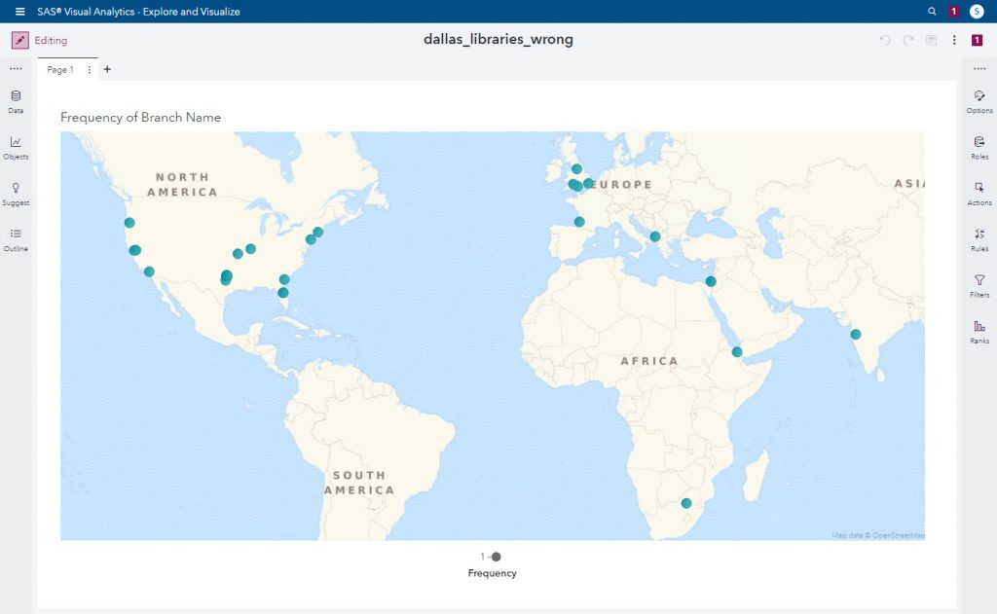The width and height of the screenshot is (997, 614).
Task: Click the Frequency legend marker
Action: [497, 558]
